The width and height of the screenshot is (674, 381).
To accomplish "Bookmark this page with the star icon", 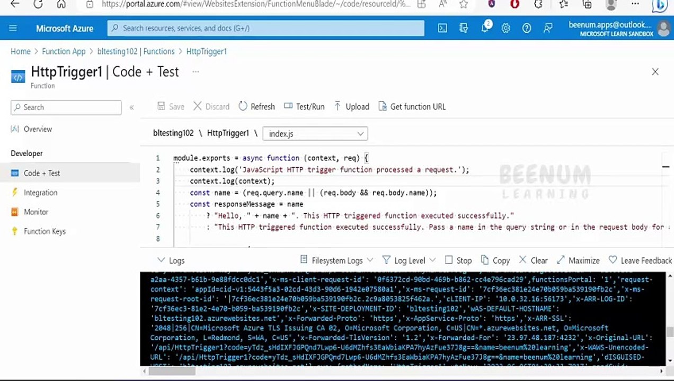I will click(x=464, y=4).
